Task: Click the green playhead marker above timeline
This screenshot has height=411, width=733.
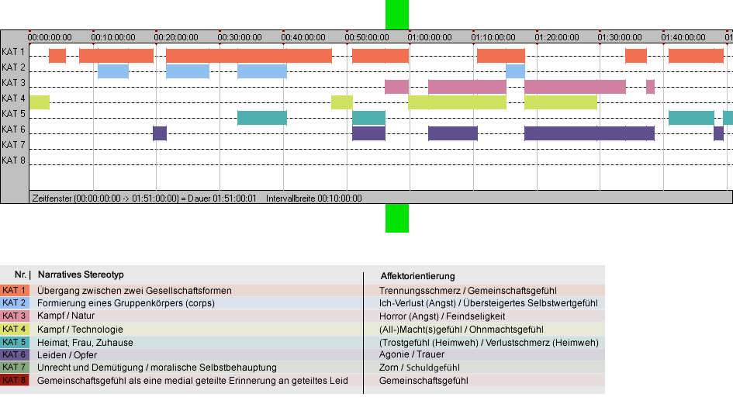Action: coord(397,15)
